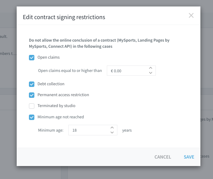Click the CANCEL button

pyautogui.click(x=163, y=157)
